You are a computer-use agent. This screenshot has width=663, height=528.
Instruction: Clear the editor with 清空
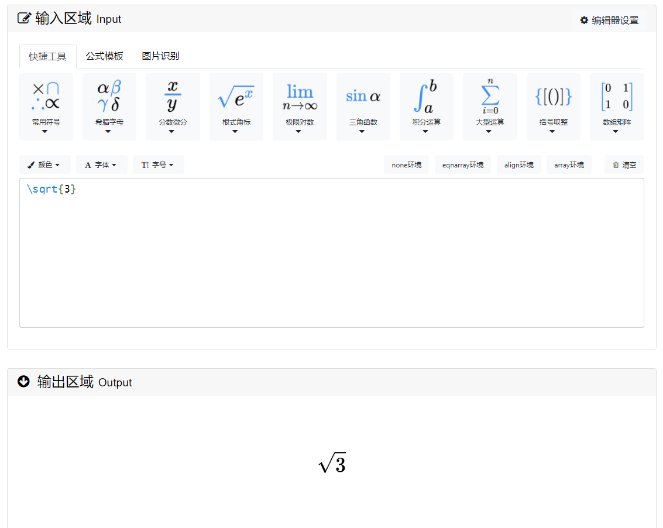(x=624, y=164)
